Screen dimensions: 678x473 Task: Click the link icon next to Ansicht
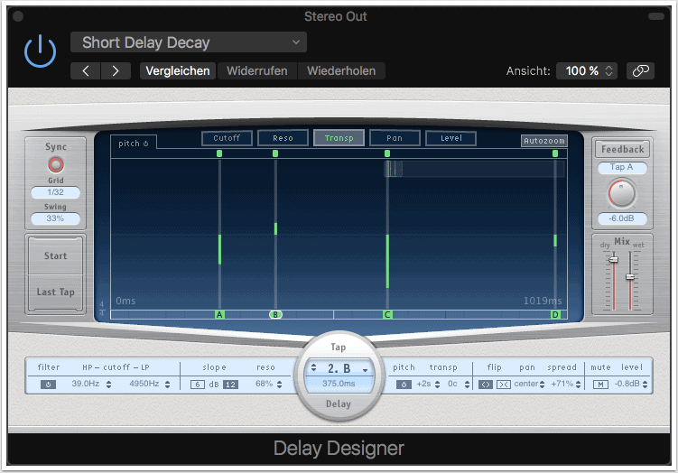[x=641, y=70]
